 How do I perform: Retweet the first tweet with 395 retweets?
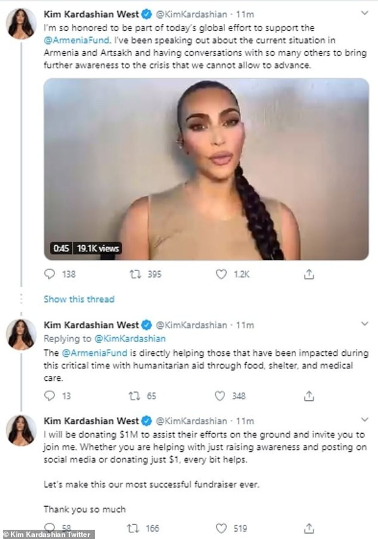tap(135, 274)
